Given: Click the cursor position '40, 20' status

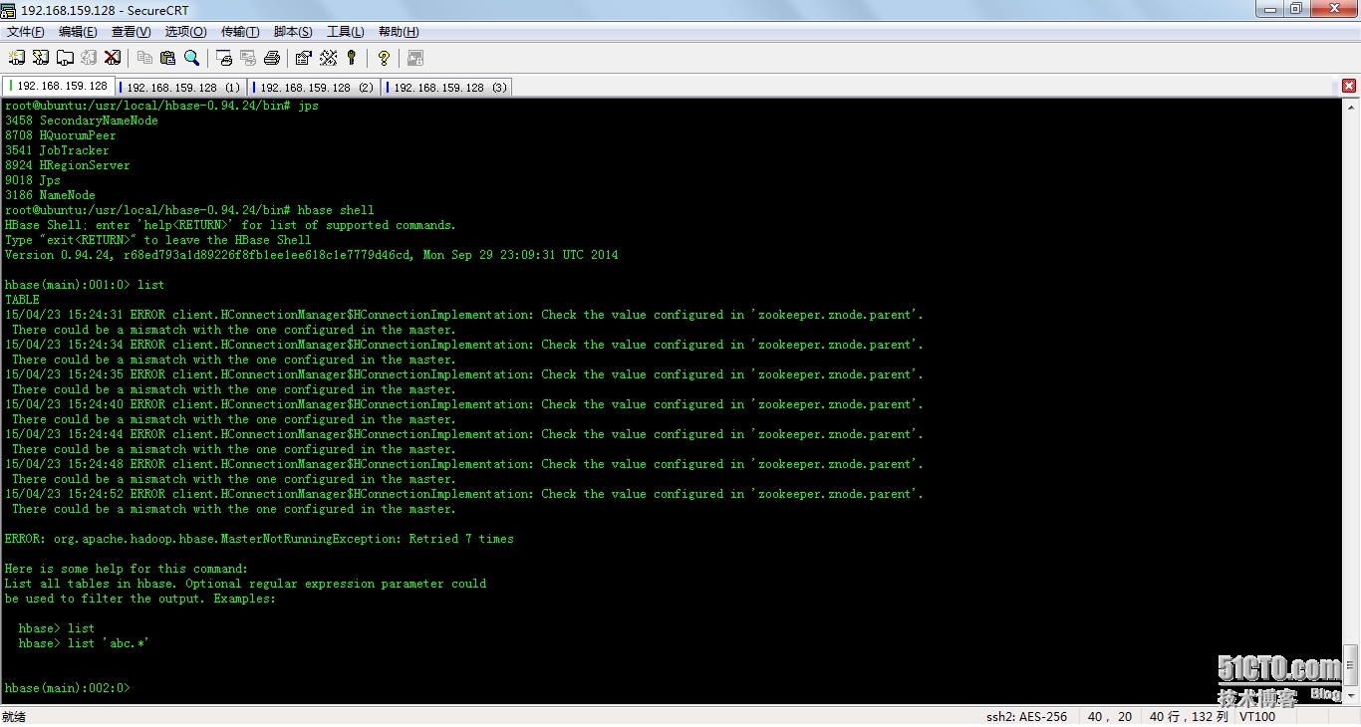Looking at the screenshot, I should pyautogui.click(x=1110, y=716).
